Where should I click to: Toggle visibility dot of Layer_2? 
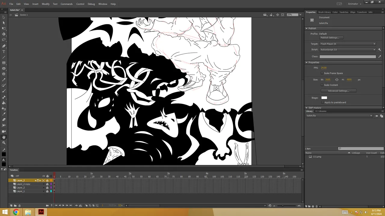click(44, 187)
